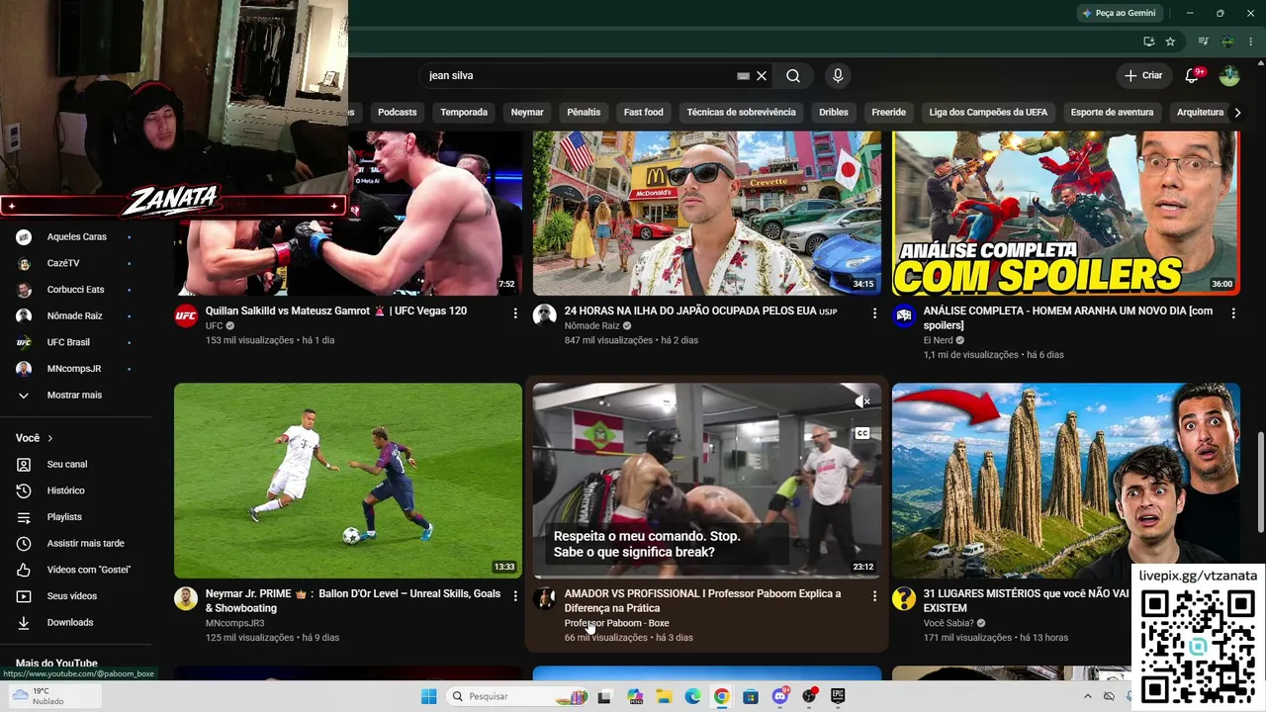Image resolution: width=1266 pixels, height=712 pixels.
Task: Bookmark this page with the star icon
Action: coord(1170,42)
